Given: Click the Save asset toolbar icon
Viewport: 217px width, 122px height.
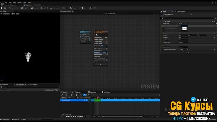Looking at the screenshot, I should 2,8.
